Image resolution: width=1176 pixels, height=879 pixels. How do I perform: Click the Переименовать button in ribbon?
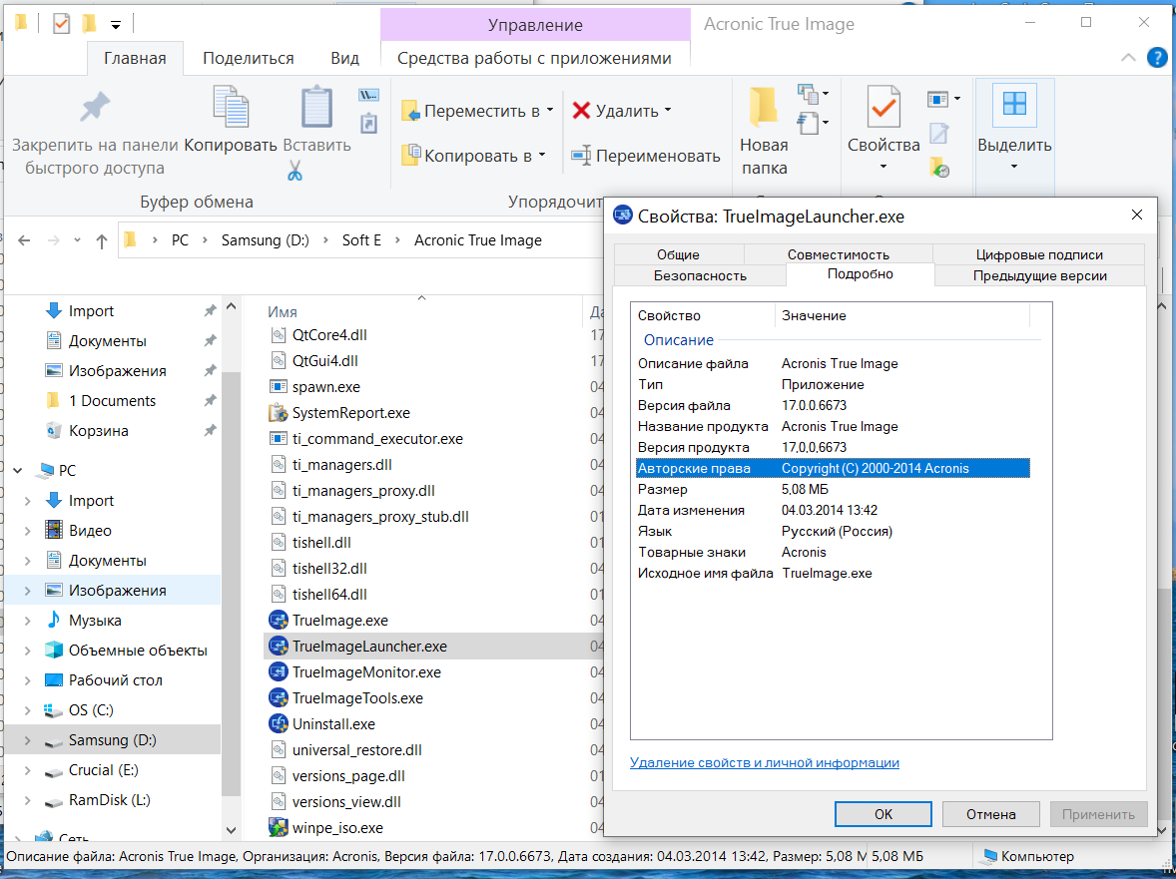click(x=646, y=156)
